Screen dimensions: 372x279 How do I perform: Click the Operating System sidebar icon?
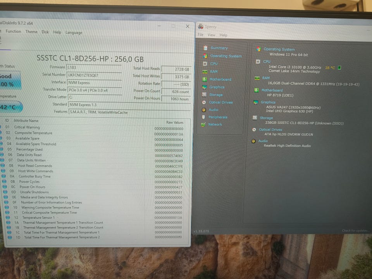click(205, 56)
